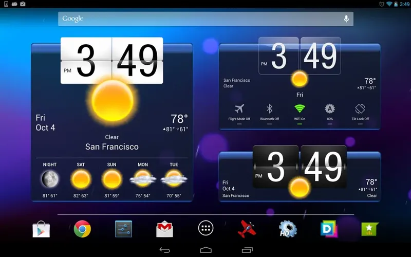
Task: Tap the Fri day label in toggle widget
Action: (300, 95)
